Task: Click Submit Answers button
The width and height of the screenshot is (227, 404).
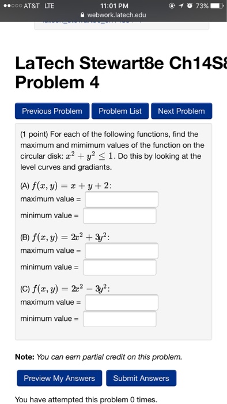Action: [x=141, y=378]
